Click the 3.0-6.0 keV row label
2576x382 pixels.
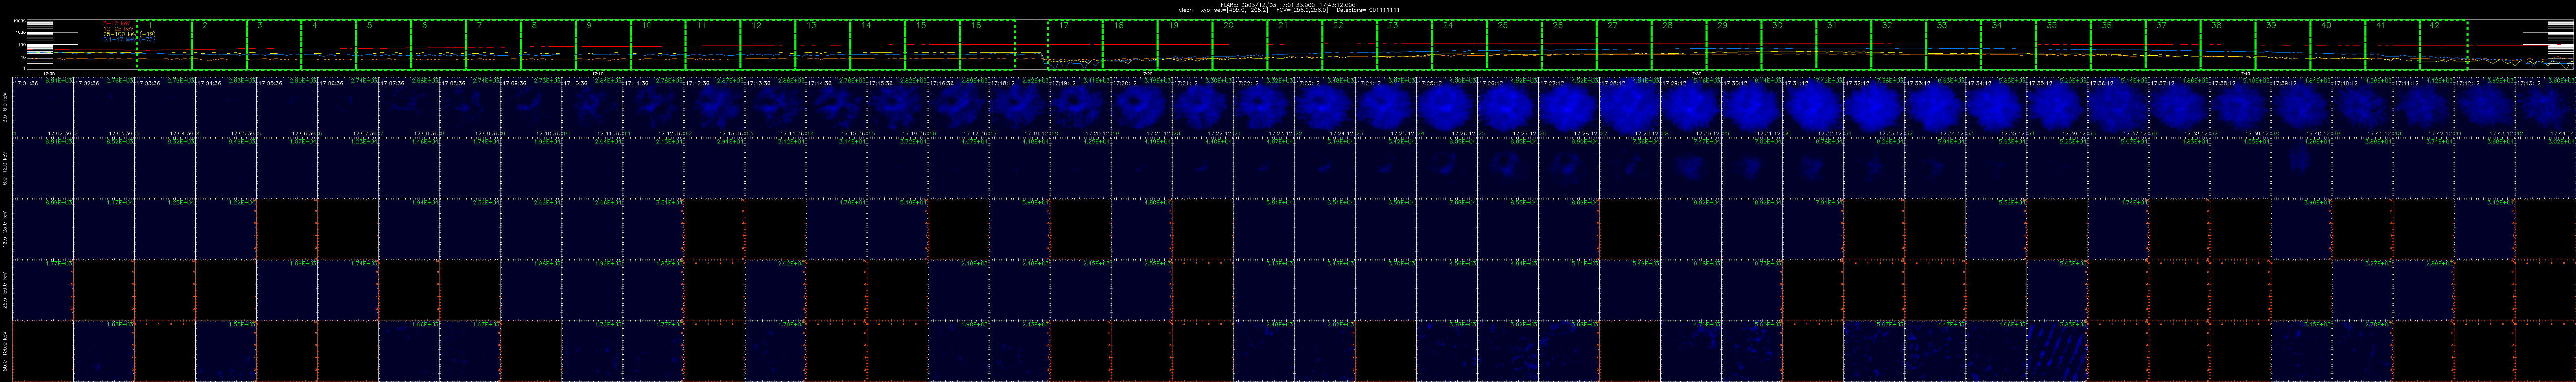click(5, 107)
